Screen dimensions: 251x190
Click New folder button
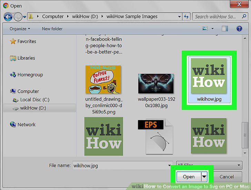click(x=52, y=29)
